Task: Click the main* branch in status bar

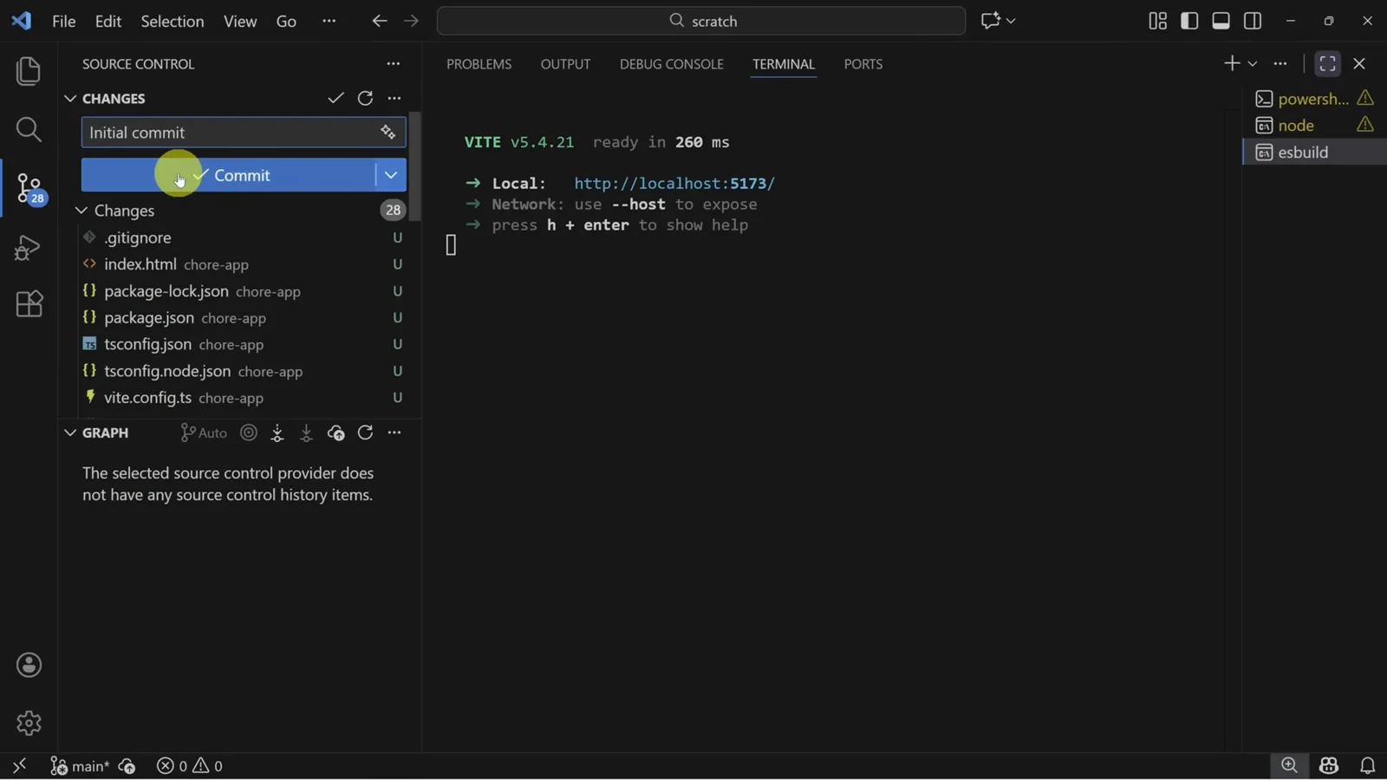Action: click(x=80, y=766)
